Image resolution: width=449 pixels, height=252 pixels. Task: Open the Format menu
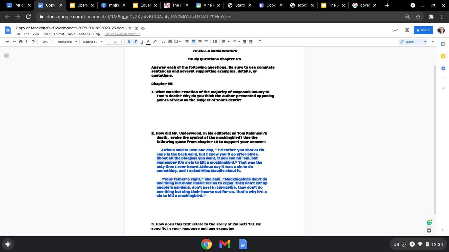[59, 34]
